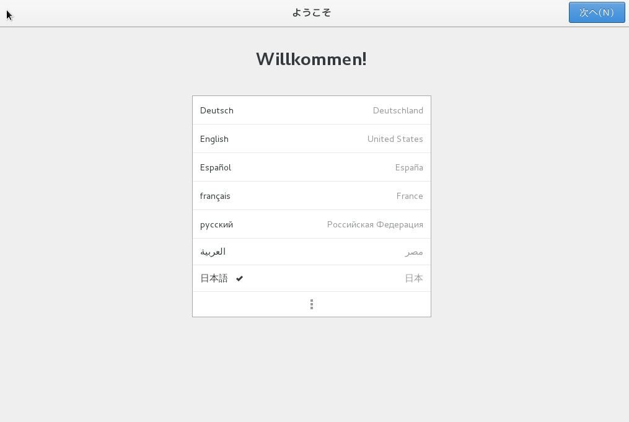The height and width of the screenshot is (422, 629).
Task: Click the Deutschland region label
Action: coord(398,110)
